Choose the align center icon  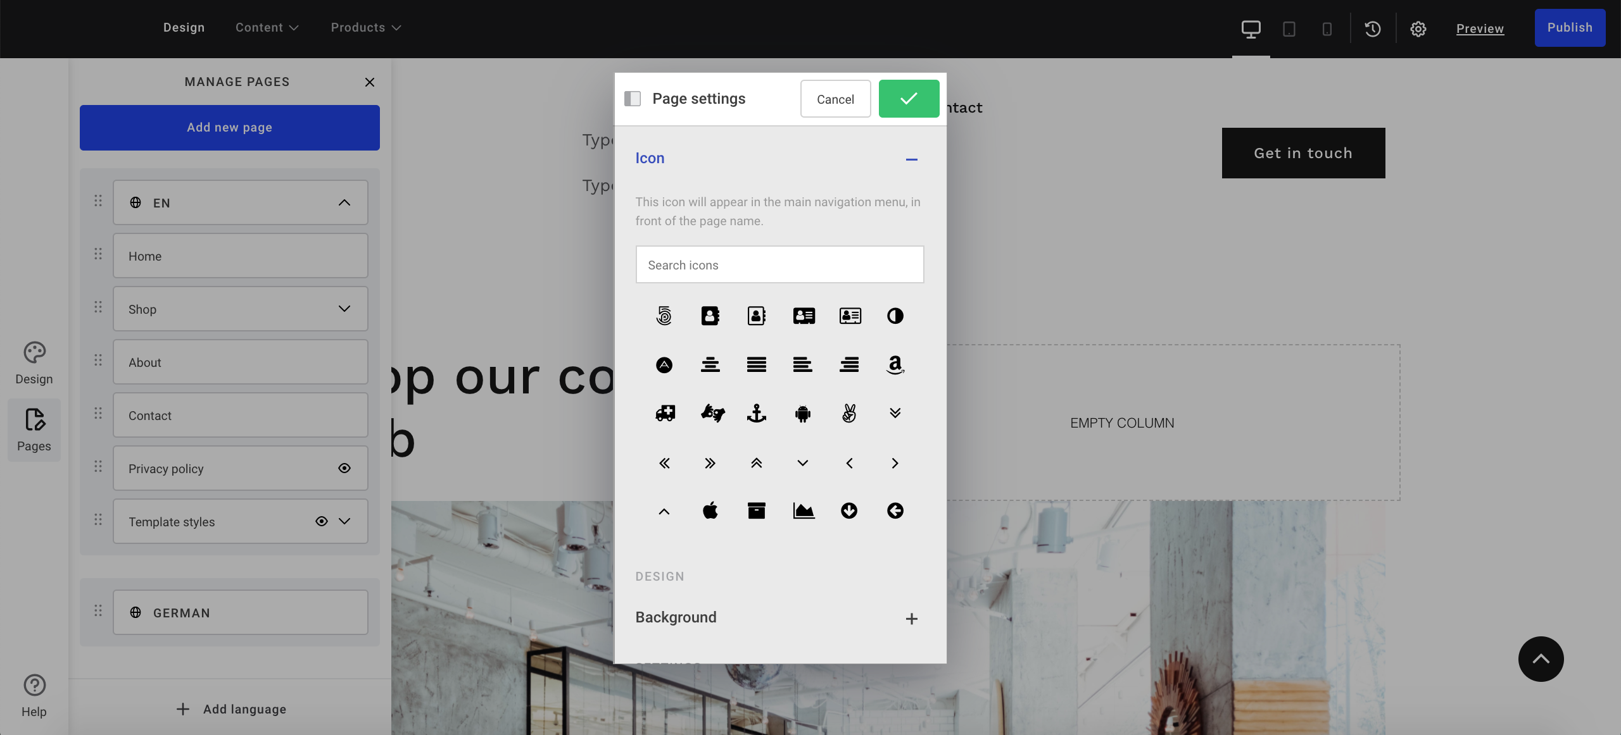(710, 365)
